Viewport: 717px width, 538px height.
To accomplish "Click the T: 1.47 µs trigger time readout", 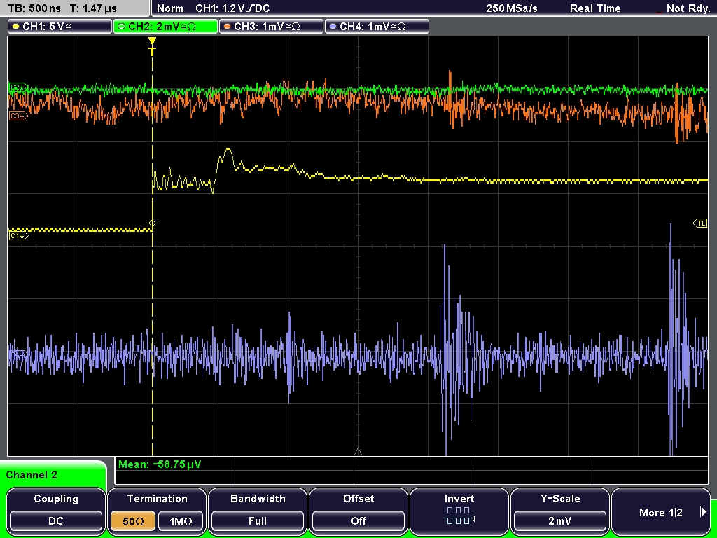I will (94, 8).
